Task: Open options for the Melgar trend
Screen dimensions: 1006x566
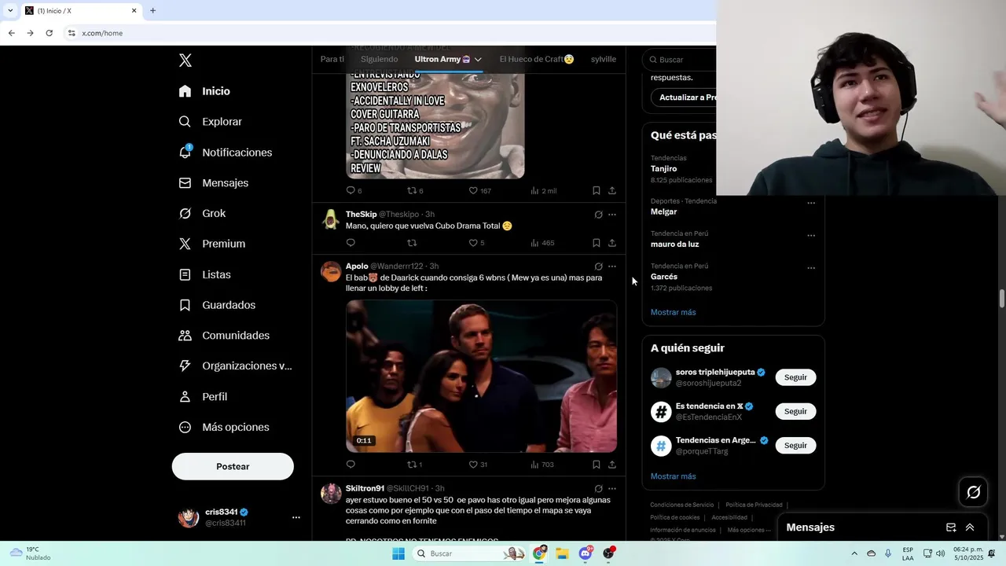Action: pyautogui.click(x=811, y=203)
